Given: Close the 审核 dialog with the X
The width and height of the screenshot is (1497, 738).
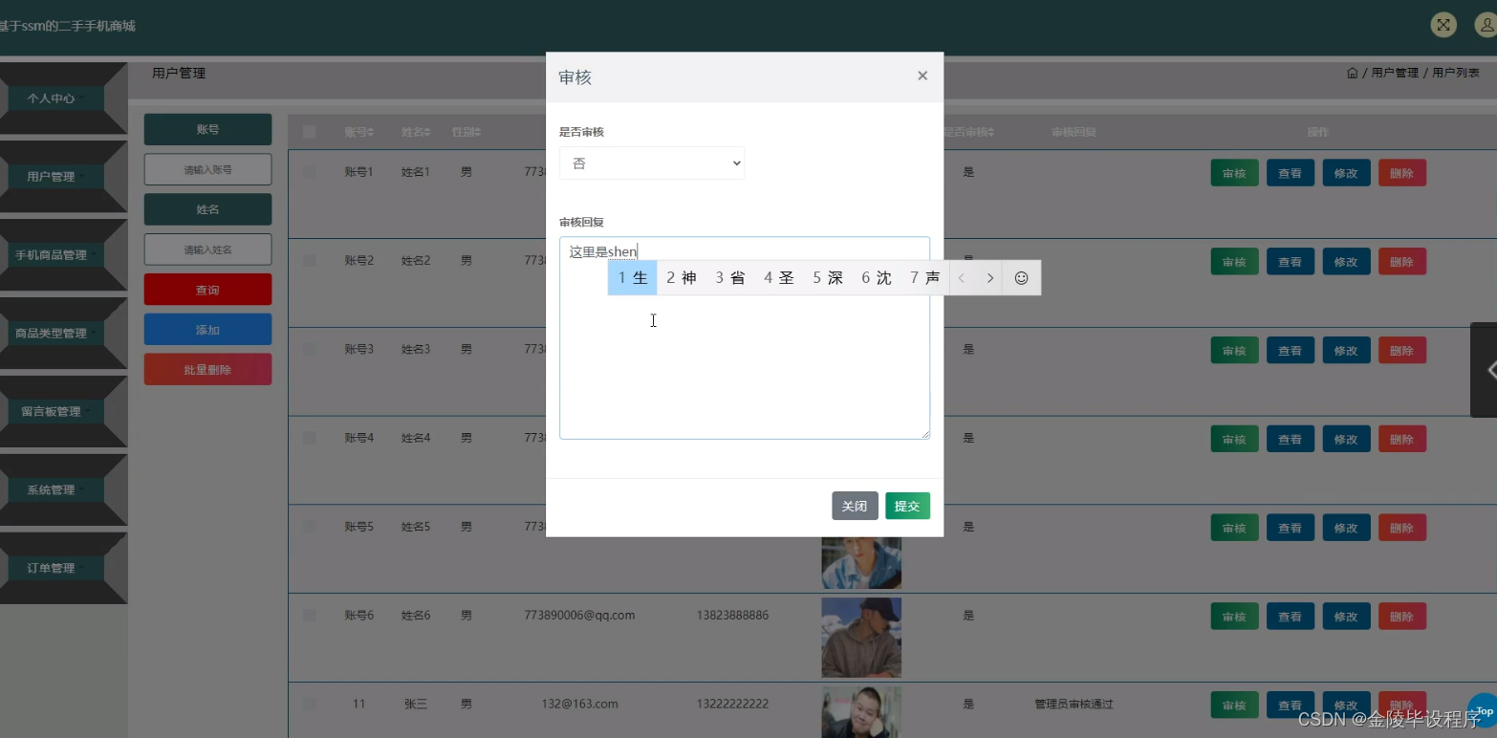Looking at the screenshot, I should 922,76.
